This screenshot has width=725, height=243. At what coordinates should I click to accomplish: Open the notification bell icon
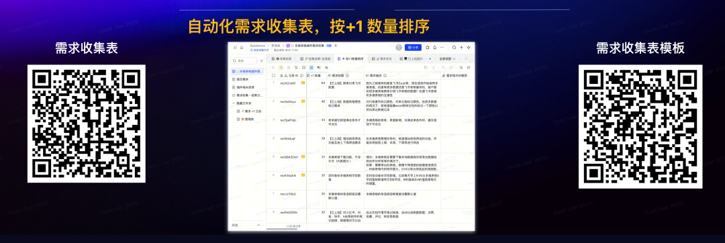pos(434,48)
